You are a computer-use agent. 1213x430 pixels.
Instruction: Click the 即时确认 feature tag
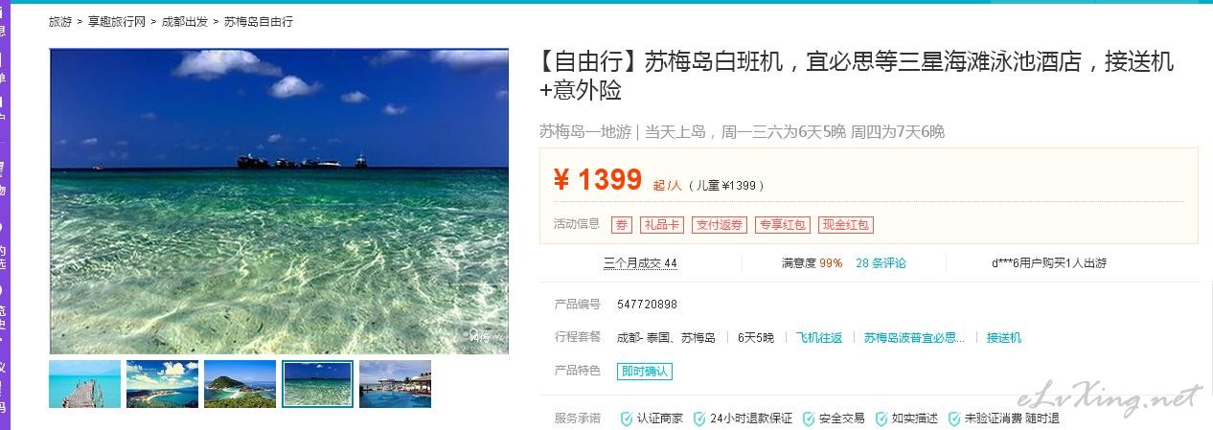coord(645,372)
